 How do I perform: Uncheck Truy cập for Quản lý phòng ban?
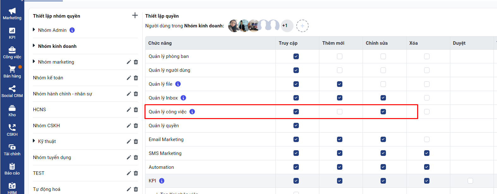click(296, 56)
